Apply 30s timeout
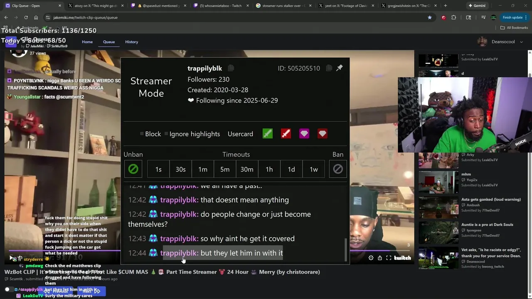Screen dimensions: 532x299 pyautogui.click(x=180, y=169)
